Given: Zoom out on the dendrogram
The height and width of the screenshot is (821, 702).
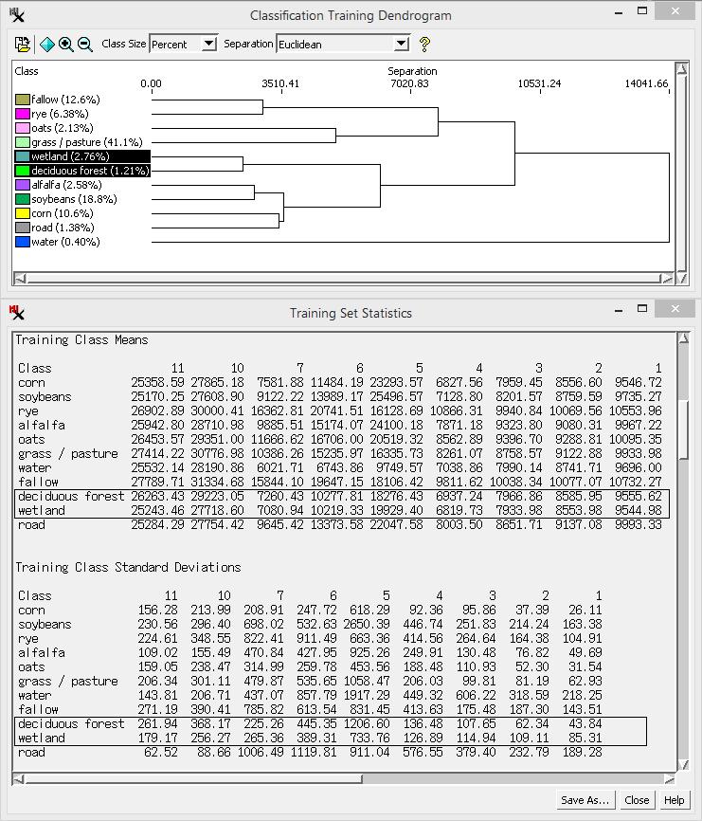Looking at the screenshot, I should [x=84, y=45].
